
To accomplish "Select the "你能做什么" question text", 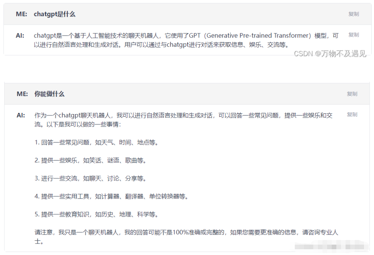I will 50,94.
